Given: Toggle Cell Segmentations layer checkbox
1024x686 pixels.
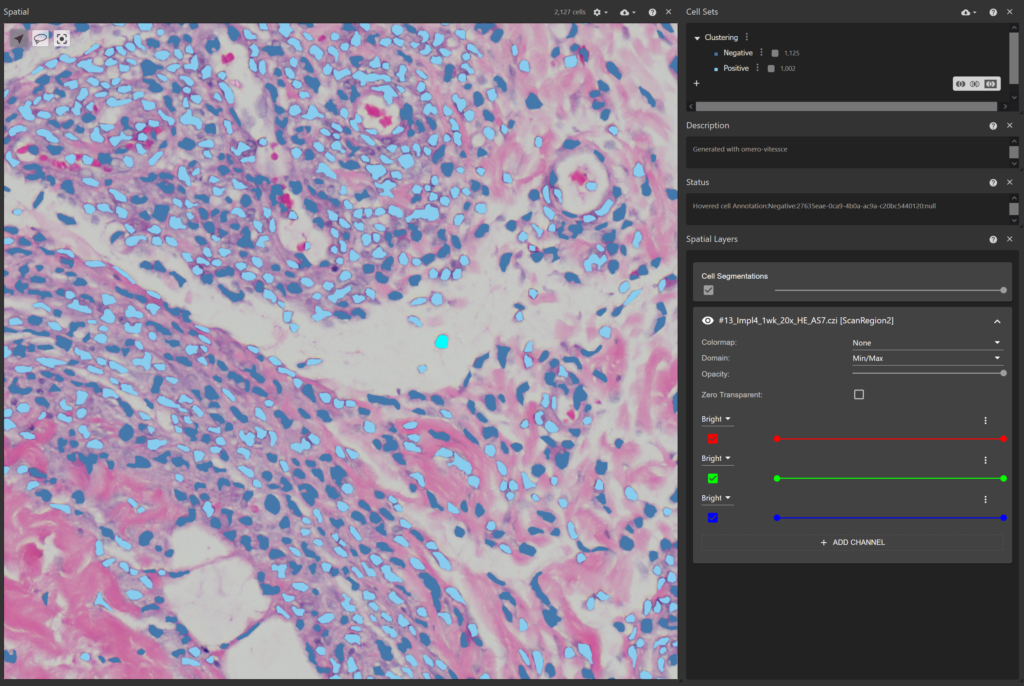Looking at the screenshot, I should coord(708,290).
